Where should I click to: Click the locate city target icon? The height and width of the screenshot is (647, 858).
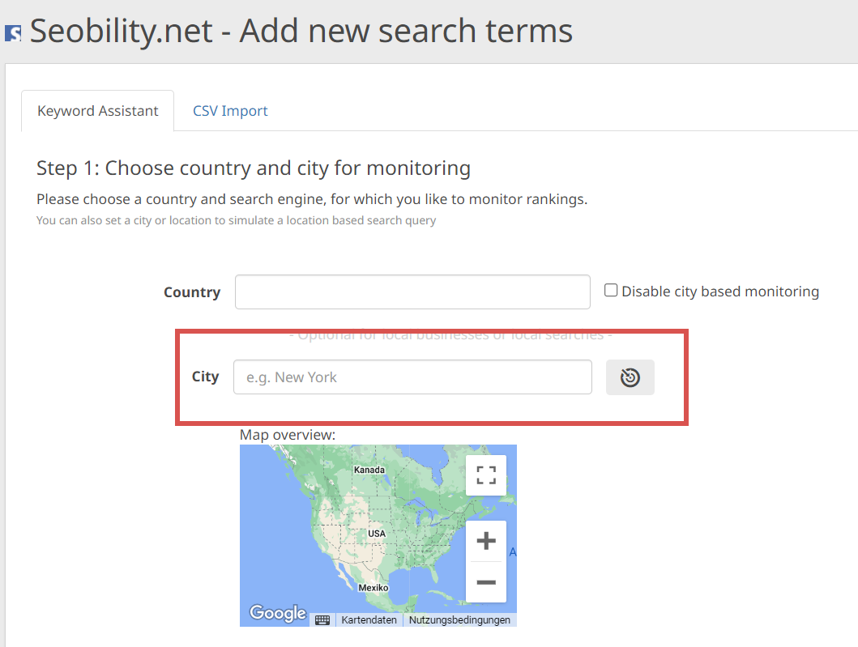pos(630,377)
